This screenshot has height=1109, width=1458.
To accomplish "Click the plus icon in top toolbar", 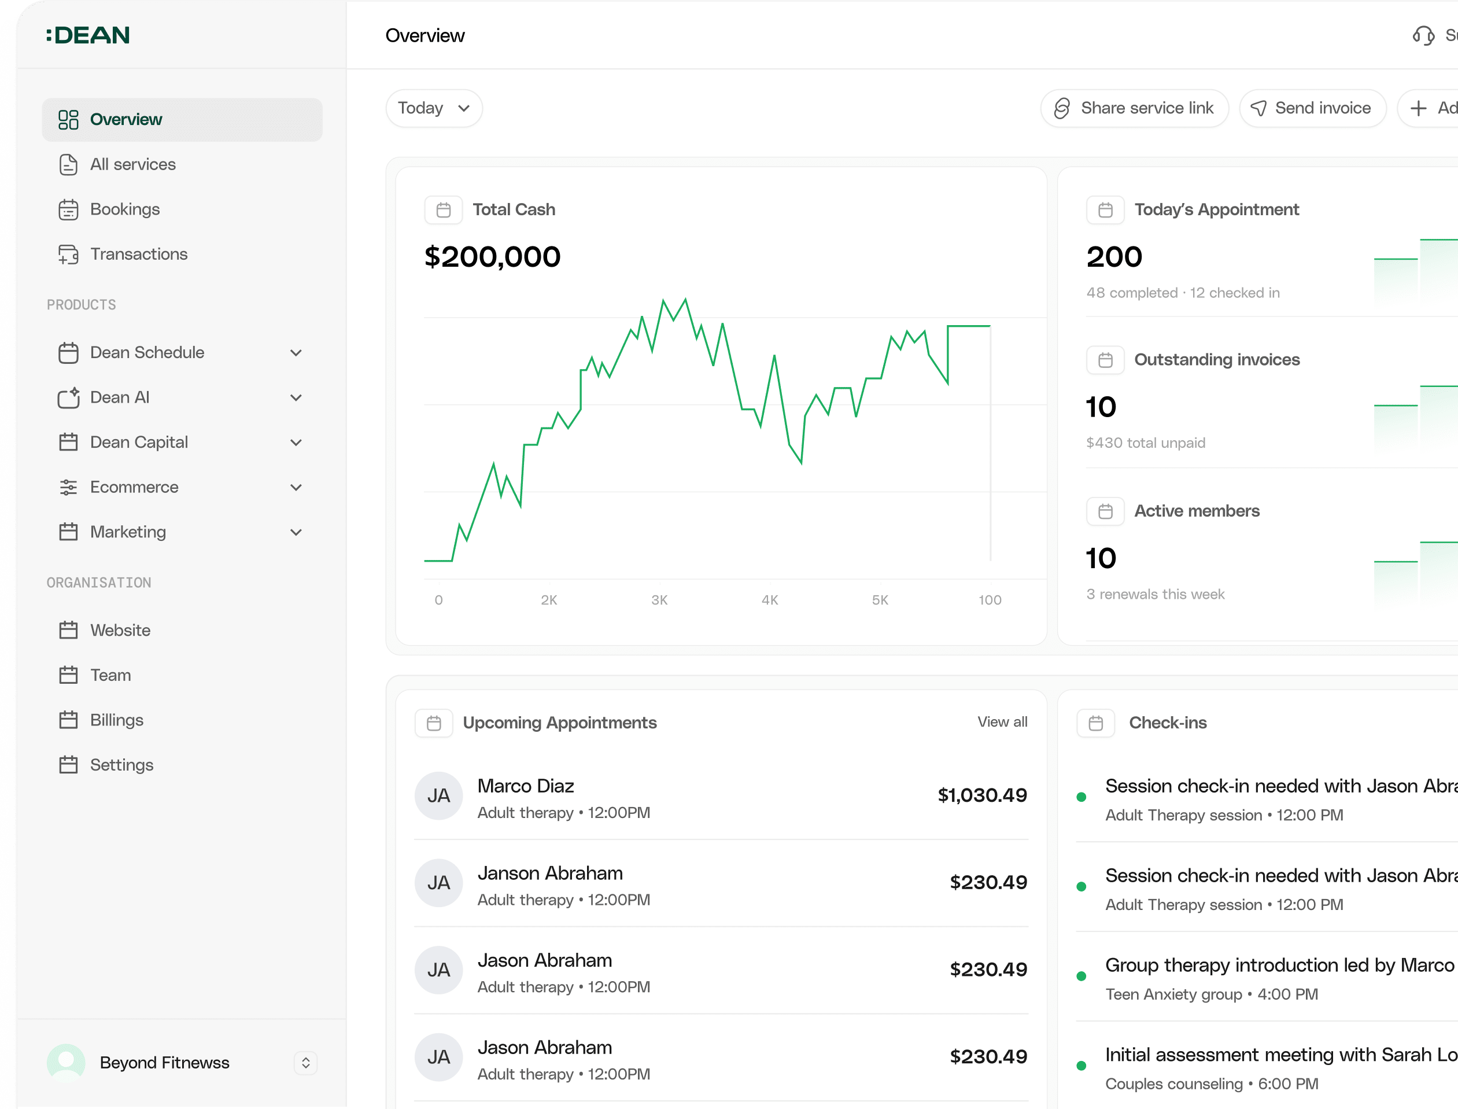I will coord(1419,108).
